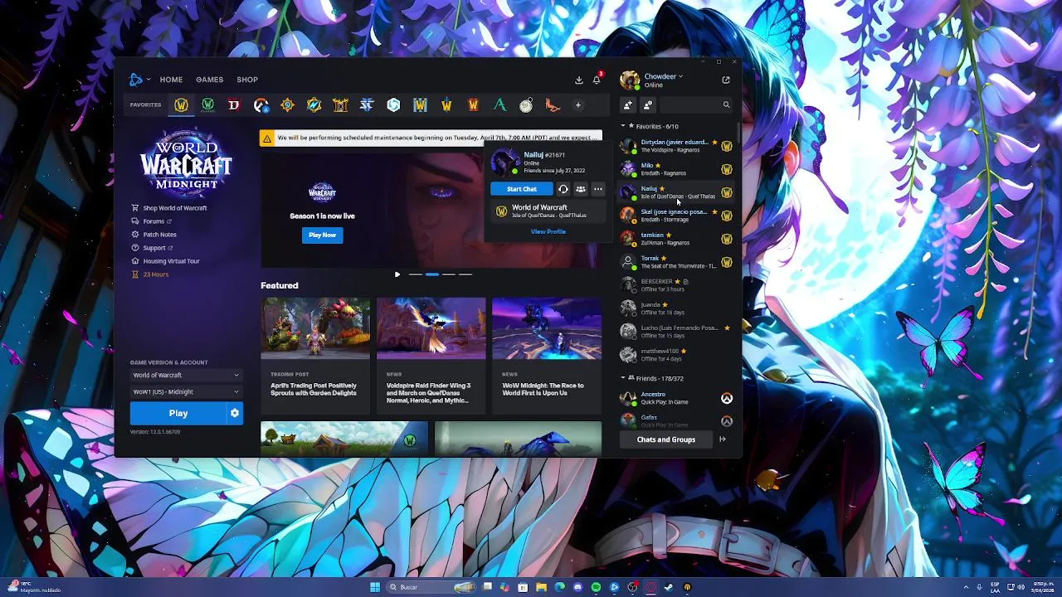
Task: Open Diablo II Resurrected icon in favorites
Action: click(x=341, y=105)
